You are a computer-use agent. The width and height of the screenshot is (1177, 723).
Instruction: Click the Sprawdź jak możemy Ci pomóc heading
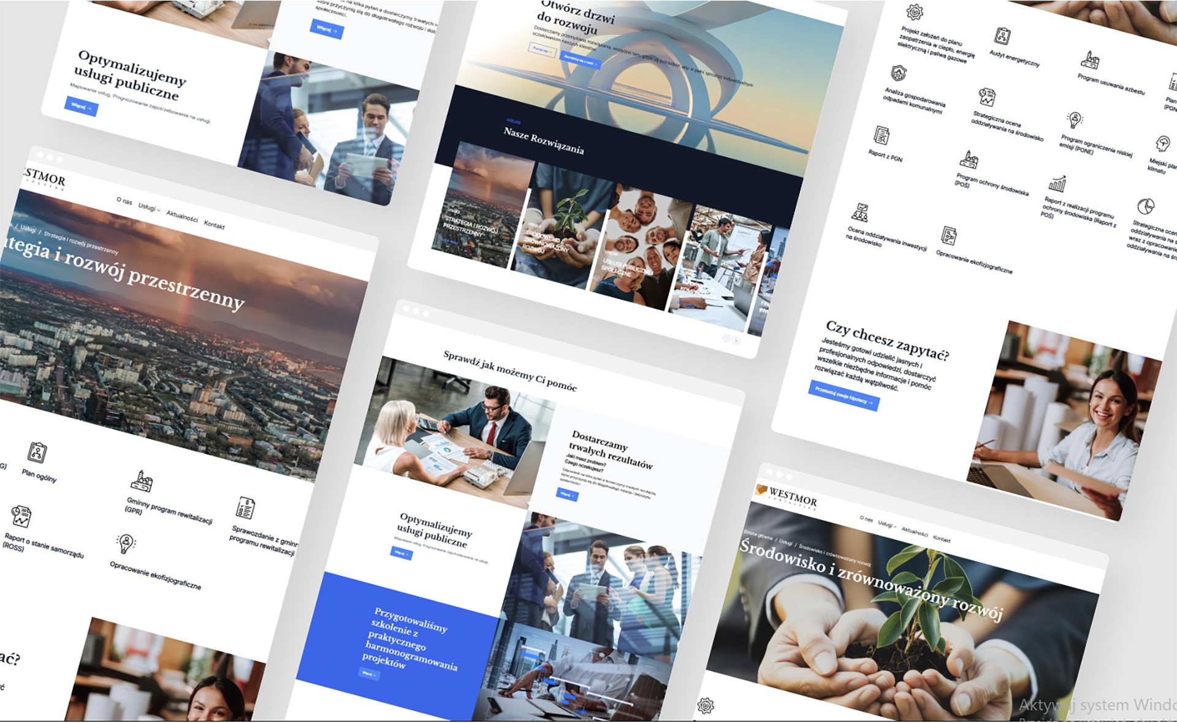510,371
